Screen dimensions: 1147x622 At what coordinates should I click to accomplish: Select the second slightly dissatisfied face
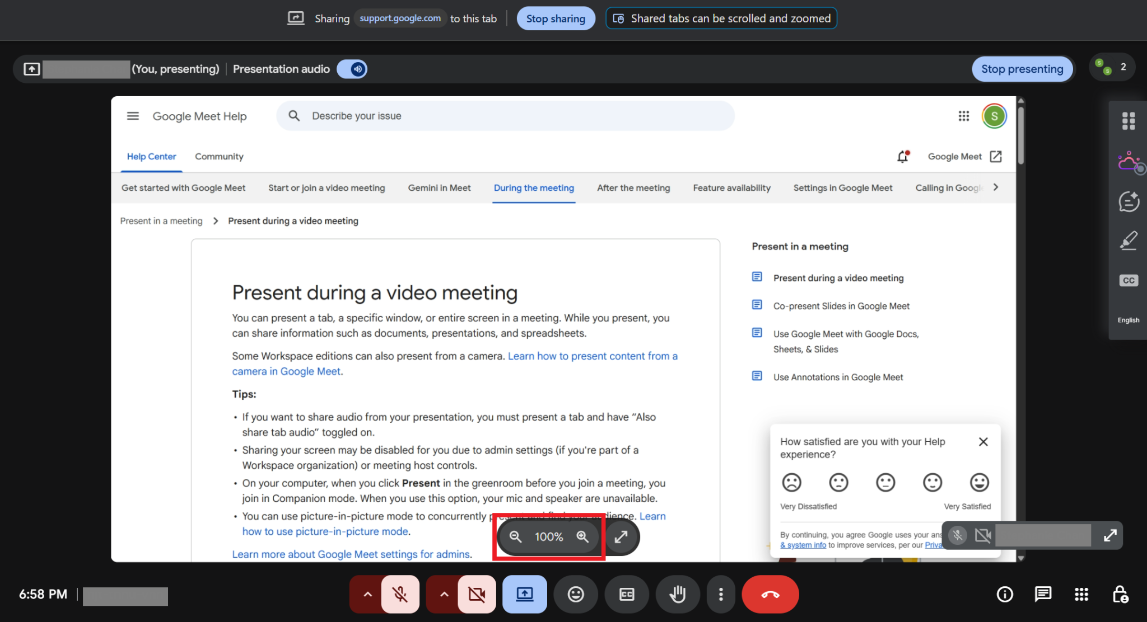point(838,482)
